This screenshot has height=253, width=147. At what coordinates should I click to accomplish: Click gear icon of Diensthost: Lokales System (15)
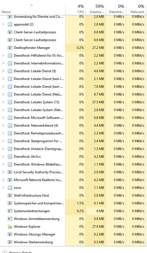coord(10,102)
